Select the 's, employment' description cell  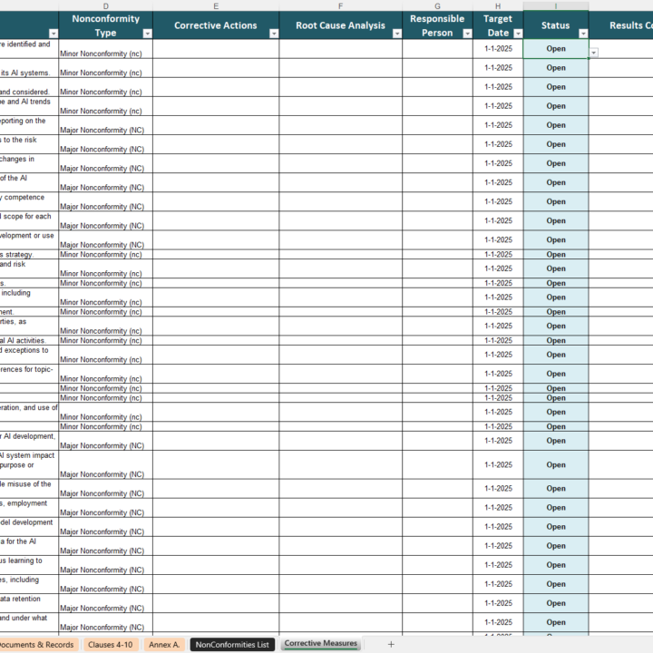(29, 508)
